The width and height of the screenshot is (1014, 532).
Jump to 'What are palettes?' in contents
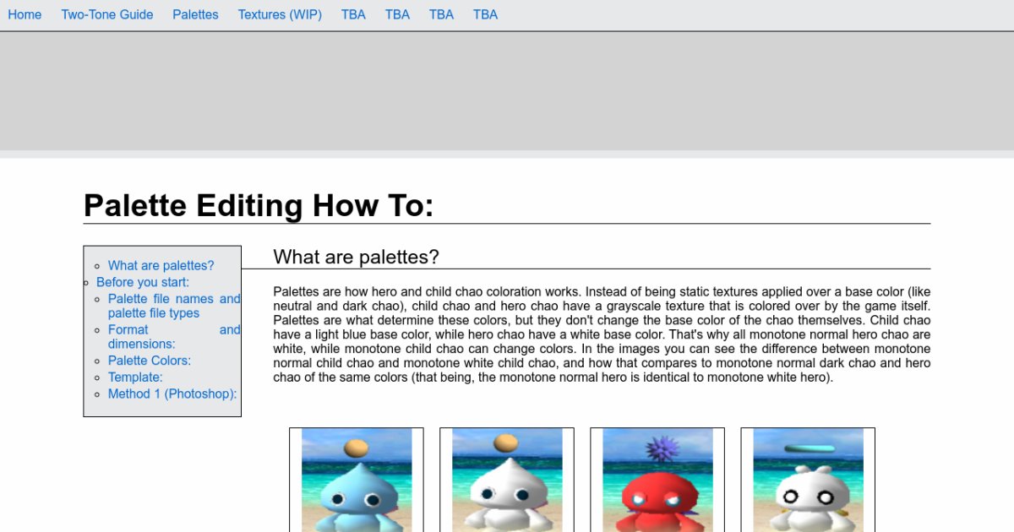(161, 265)
